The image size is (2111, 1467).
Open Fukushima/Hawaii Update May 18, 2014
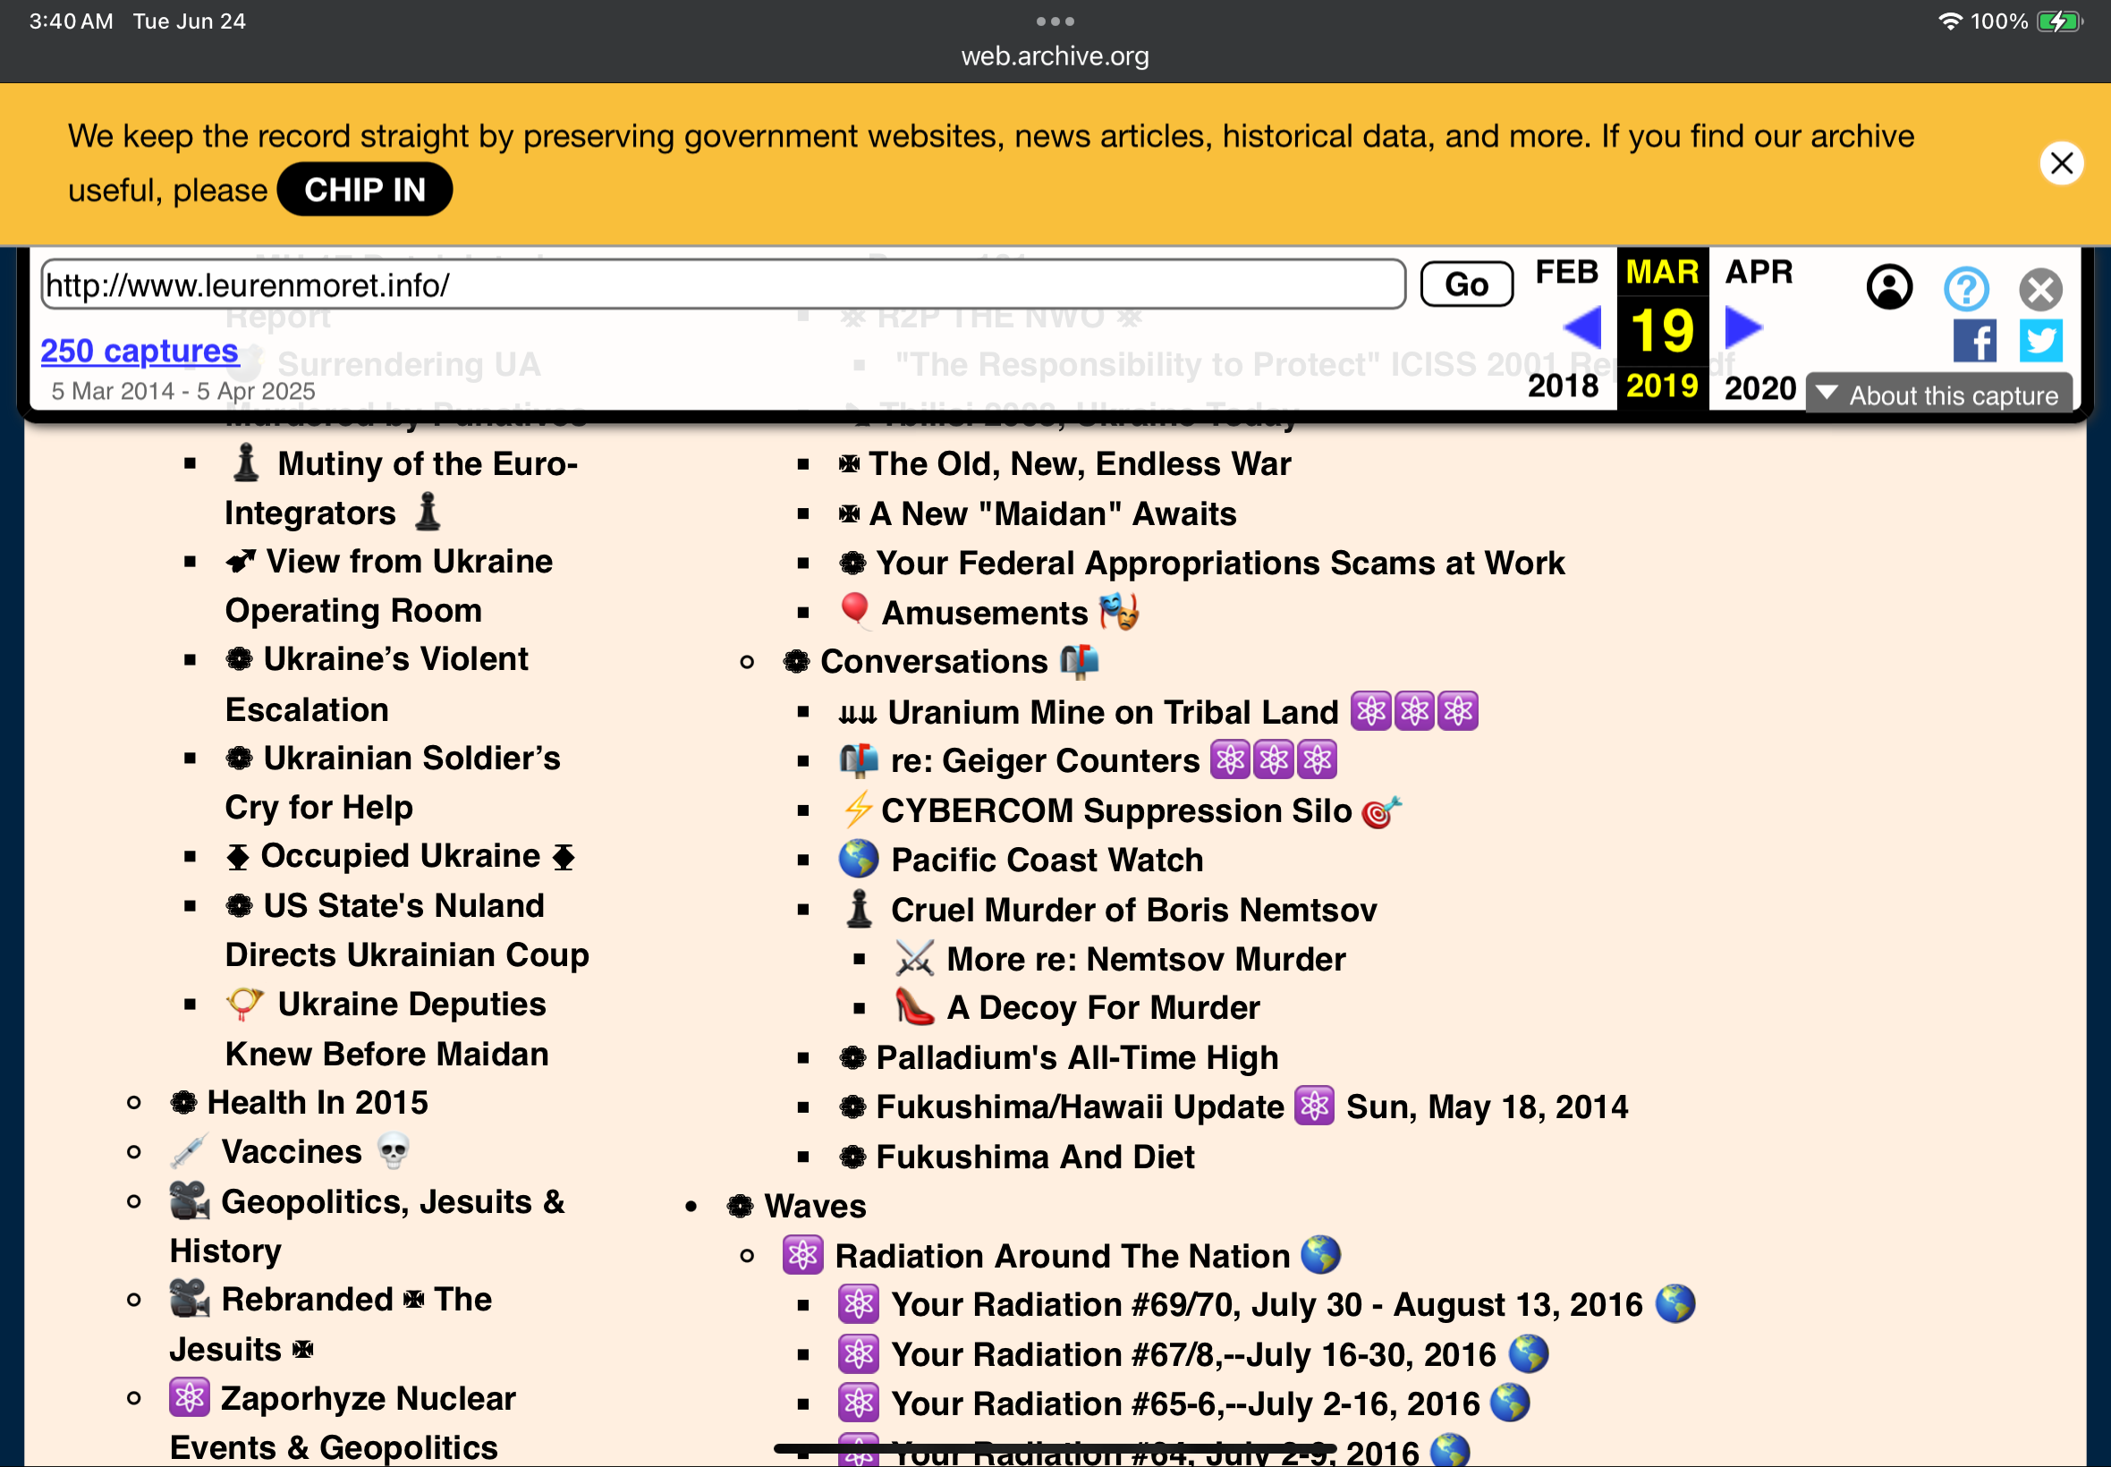coord(1234,1107)
